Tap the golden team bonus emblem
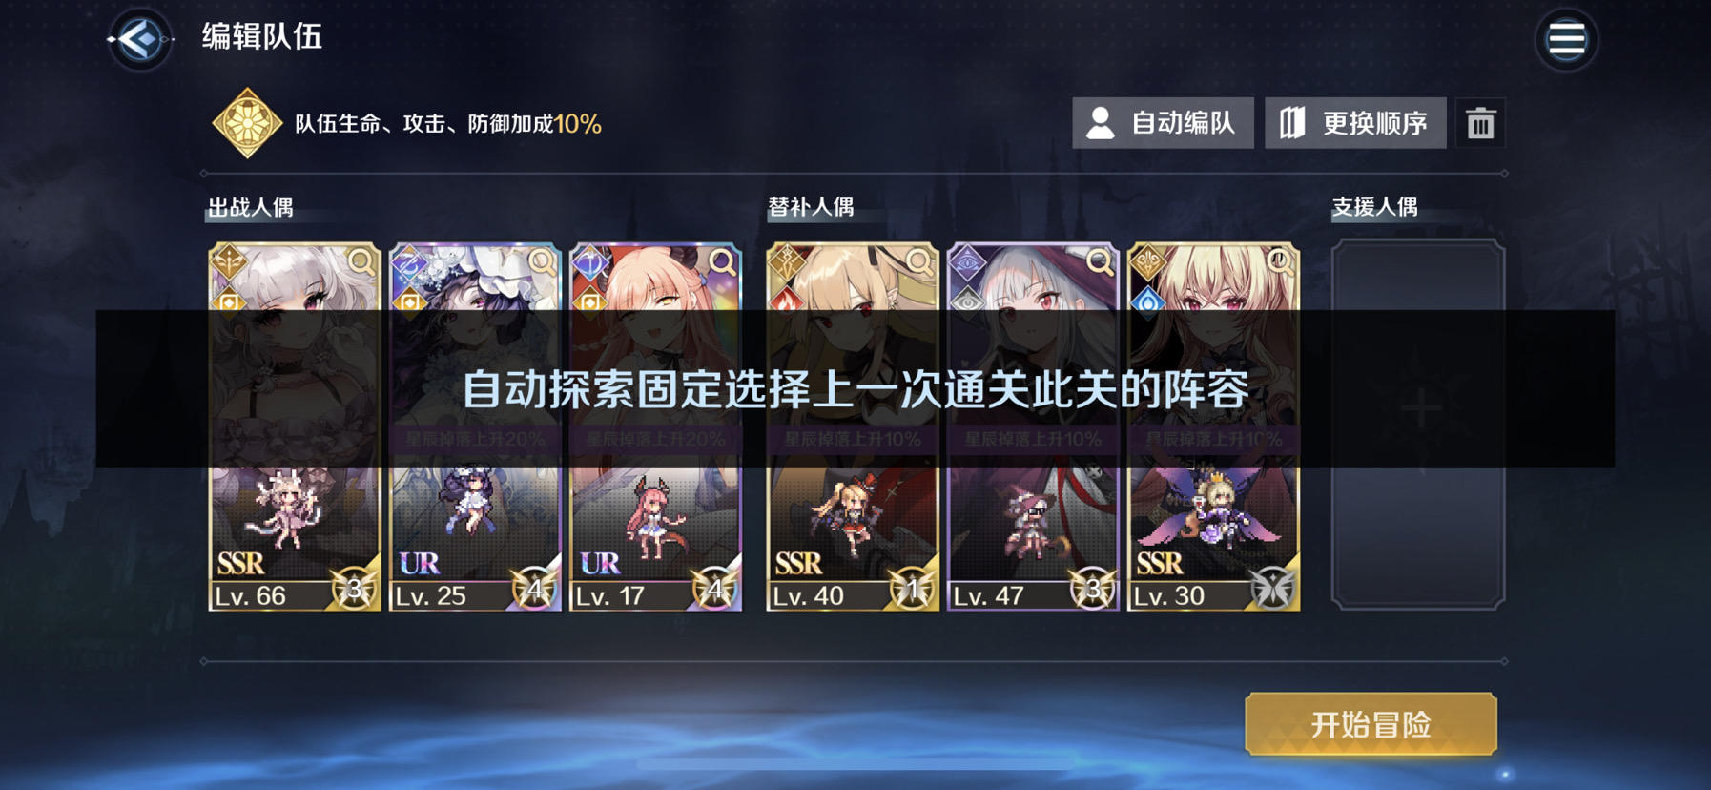 click(x=247, y=123)
